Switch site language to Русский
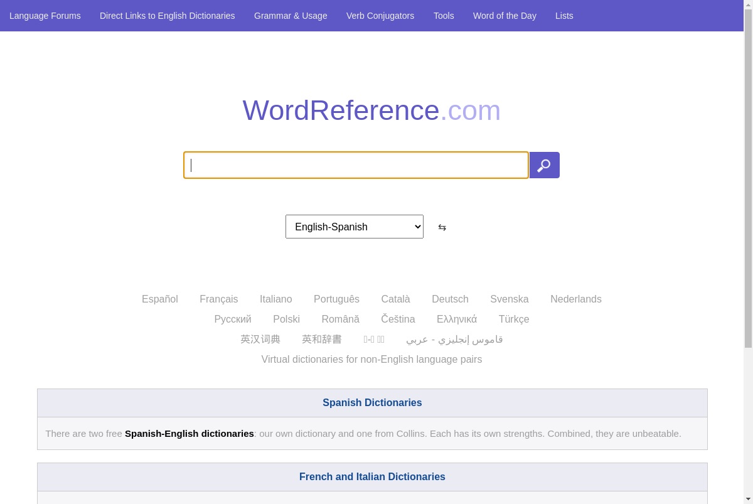The width and height of the screenshot is (753, 504). 233,319
